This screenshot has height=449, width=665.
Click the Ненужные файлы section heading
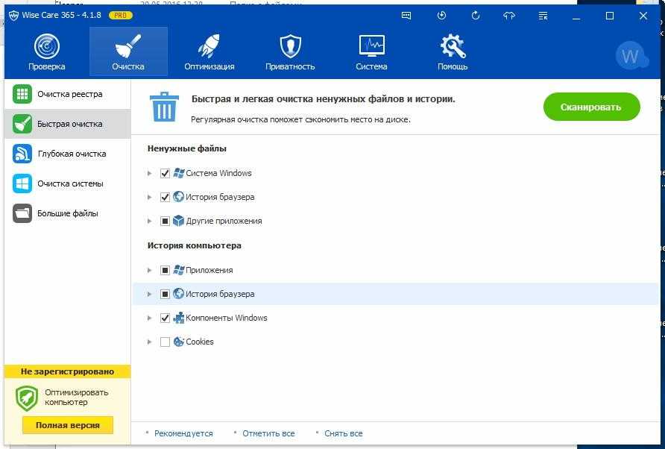pyautogui.click(x=186, y=148)
